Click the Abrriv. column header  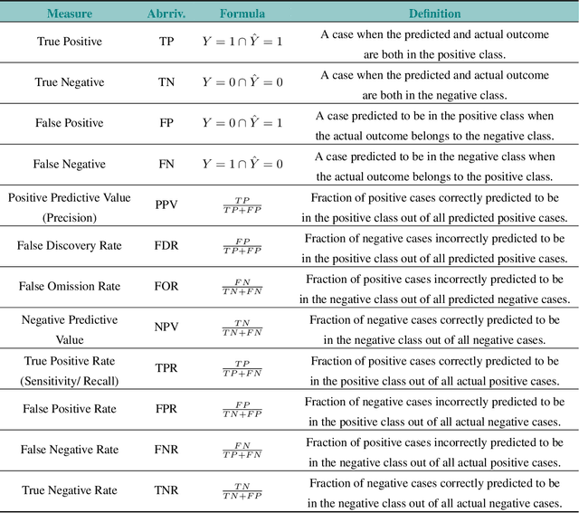(166, 14)
